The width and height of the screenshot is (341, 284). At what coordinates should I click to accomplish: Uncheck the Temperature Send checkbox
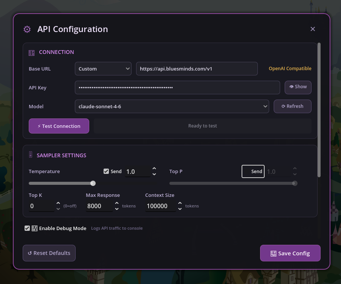(x=106, y=171)
